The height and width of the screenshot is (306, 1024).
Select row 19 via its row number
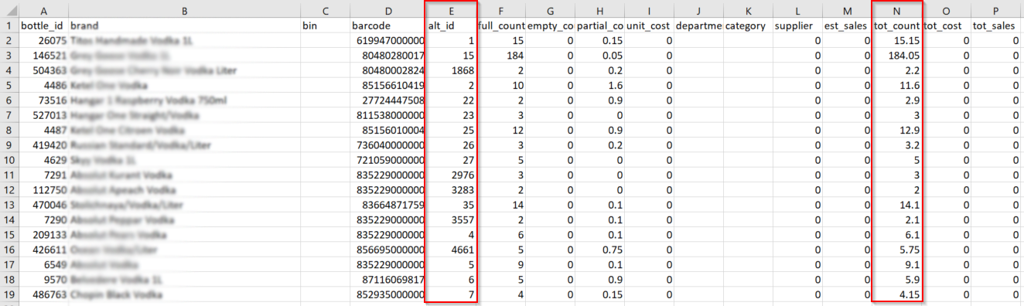tap(9, 294)
